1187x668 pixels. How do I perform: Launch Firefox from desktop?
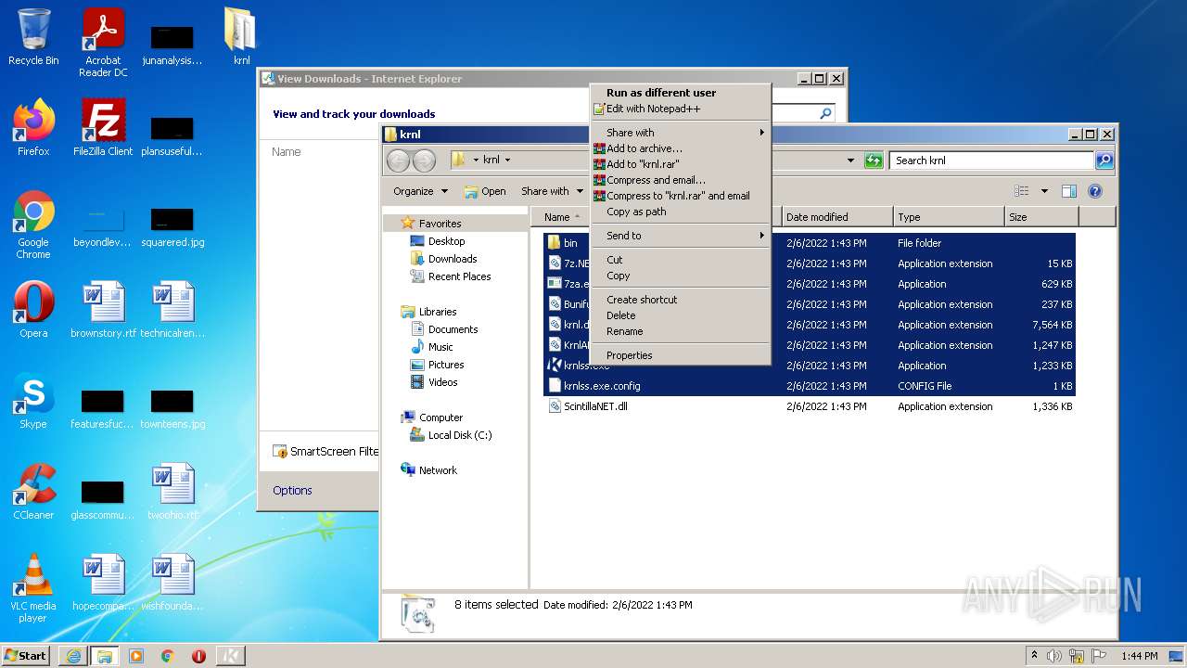click(x=33, y=128)
